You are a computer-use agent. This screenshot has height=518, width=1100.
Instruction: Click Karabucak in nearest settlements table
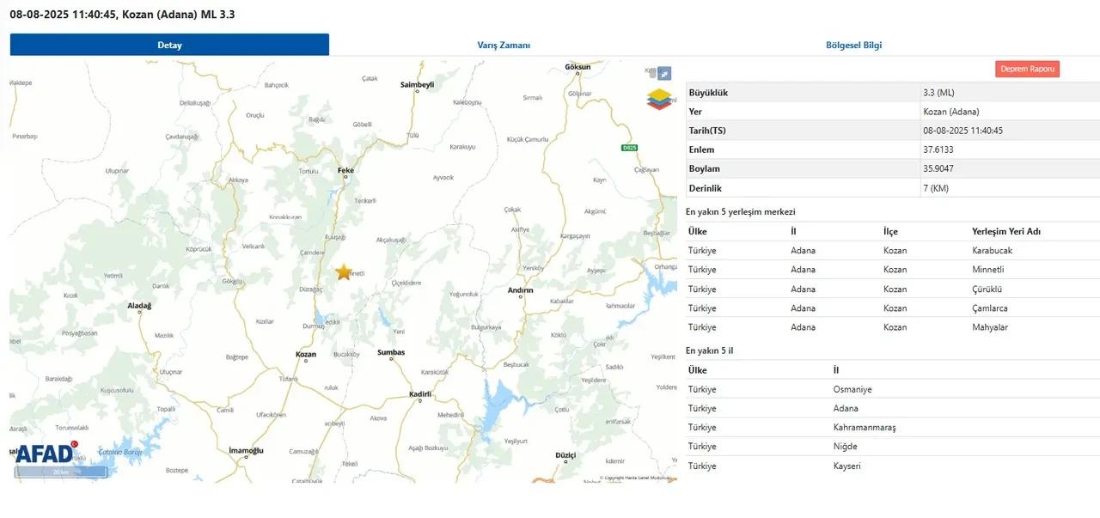pos(992,251)
